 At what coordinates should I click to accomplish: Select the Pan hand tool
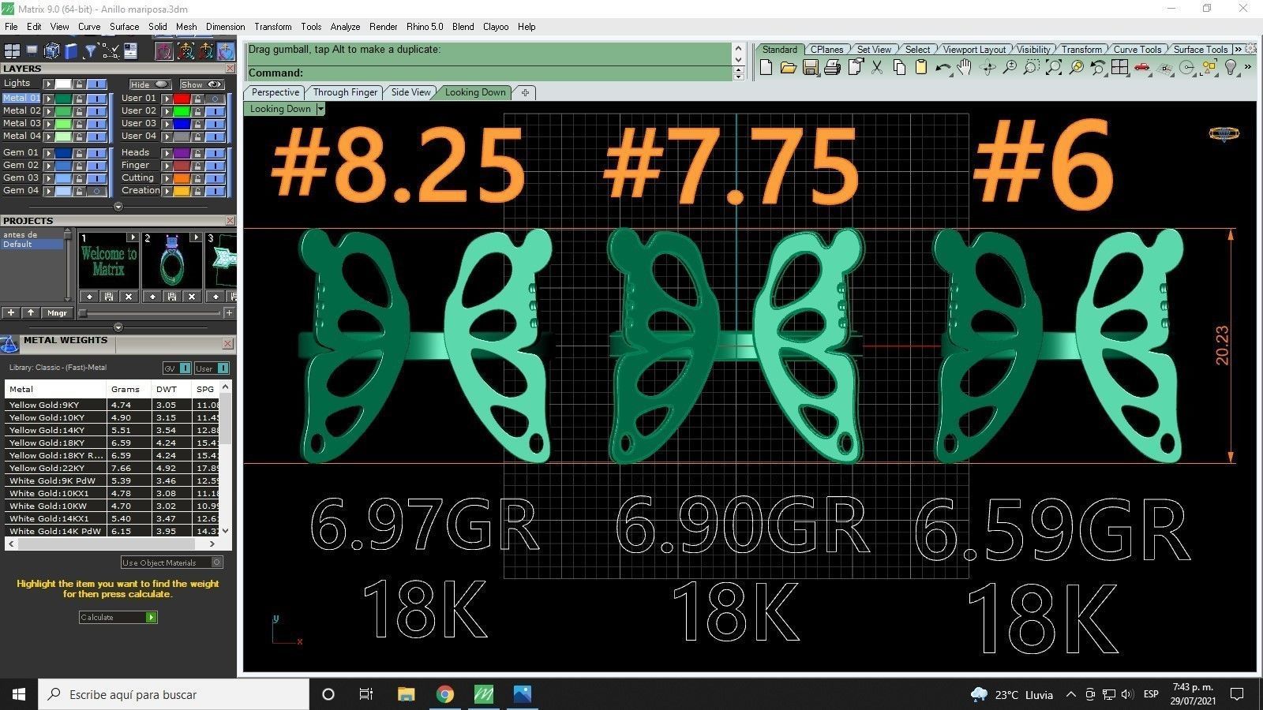(x=965, y=68)
